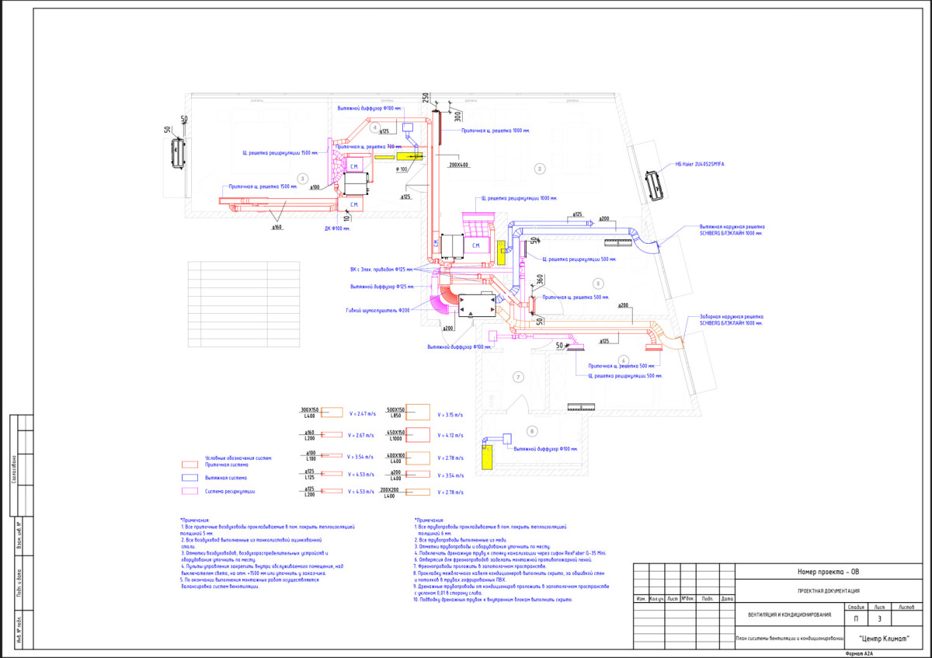Click the '300X150 L400' duct legend entry
This screenshot has height=658, width=932.
pos(322,413)
